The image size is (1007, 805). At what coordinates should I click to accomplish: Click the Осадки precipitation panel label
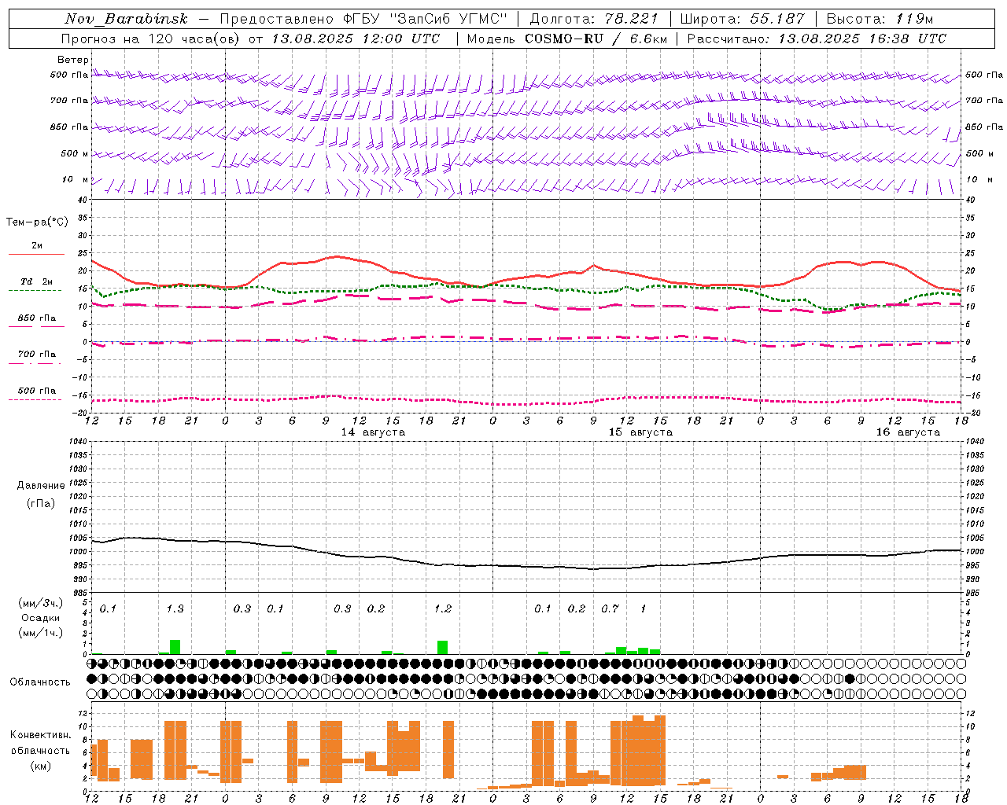(40, 618)
